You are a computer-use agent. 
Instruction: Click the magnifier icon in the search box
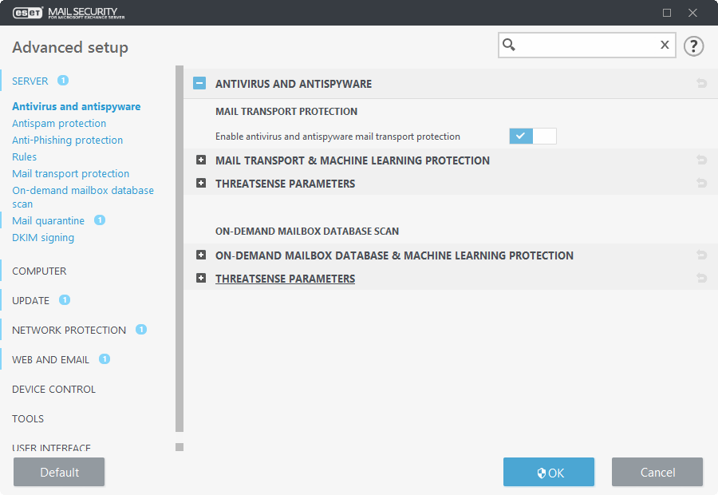[511, 45]
